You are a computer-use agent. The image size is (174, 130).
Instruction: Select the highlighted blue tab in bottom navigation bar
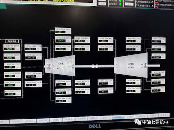tap(118, 117)
